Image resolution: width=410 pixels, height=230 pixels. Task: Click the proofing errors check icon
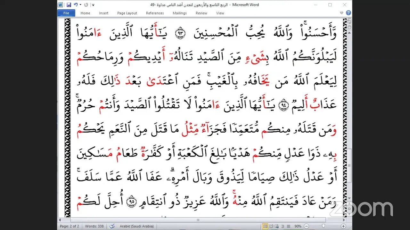pyautogui.click(x=112, y=226)
